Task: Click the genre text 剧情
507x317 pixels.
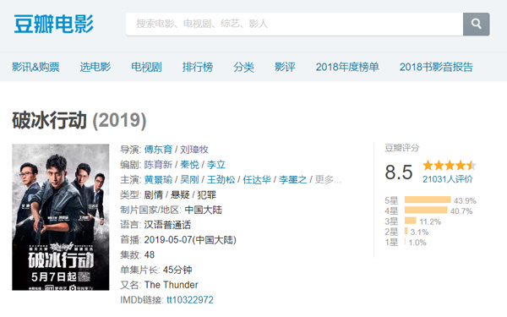Action: 153,194
